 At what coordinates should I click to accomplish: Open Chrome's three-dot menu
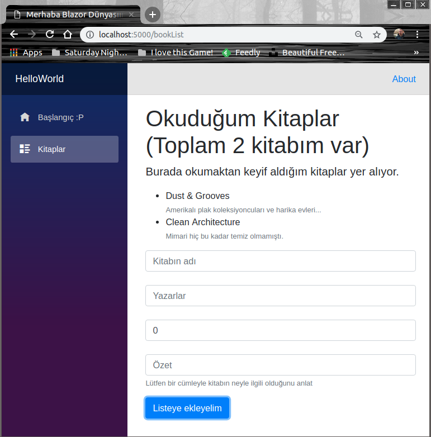point(417,35)
